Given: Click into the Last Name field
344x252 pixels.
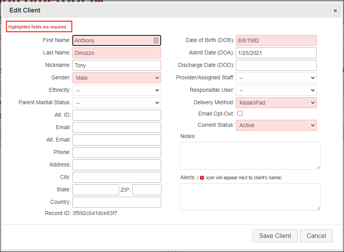Looking at the screenshot, I should click(117, 53).
